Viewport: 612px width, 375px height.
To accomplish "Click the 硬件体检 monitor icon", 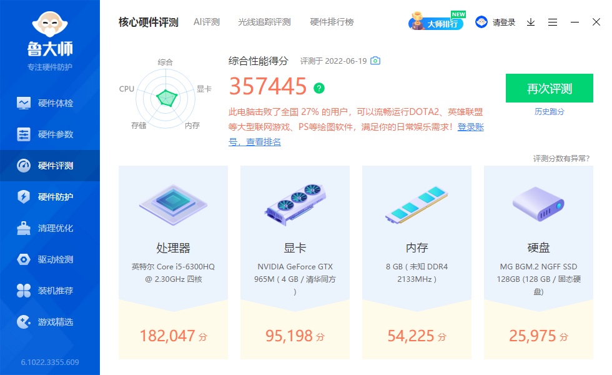I will click(24, 103).
